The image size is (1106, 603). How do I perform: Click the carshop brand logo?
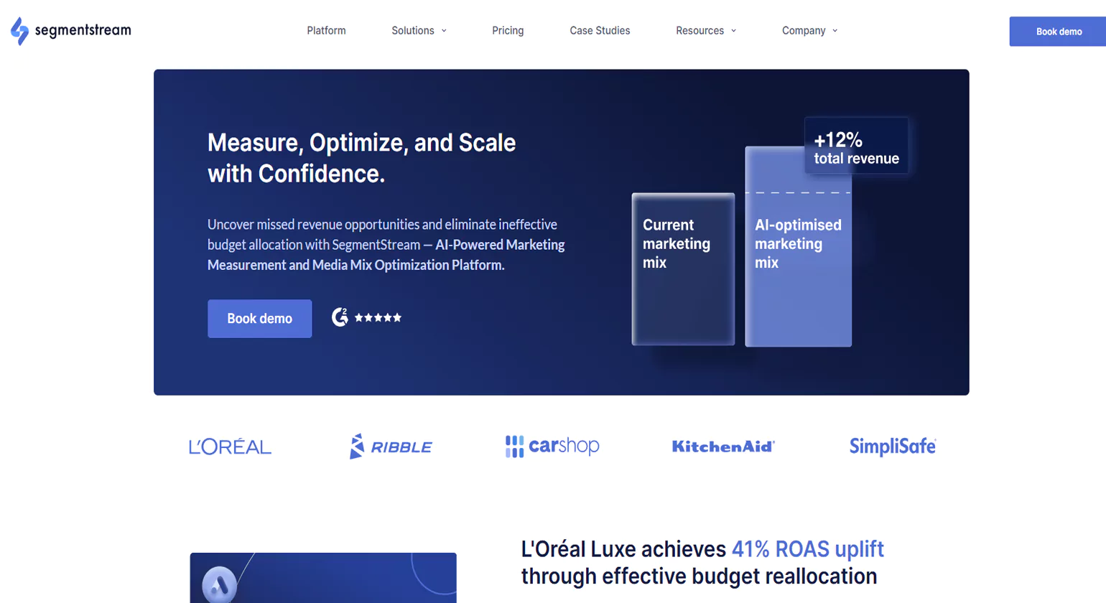click(x=552, y=446)
